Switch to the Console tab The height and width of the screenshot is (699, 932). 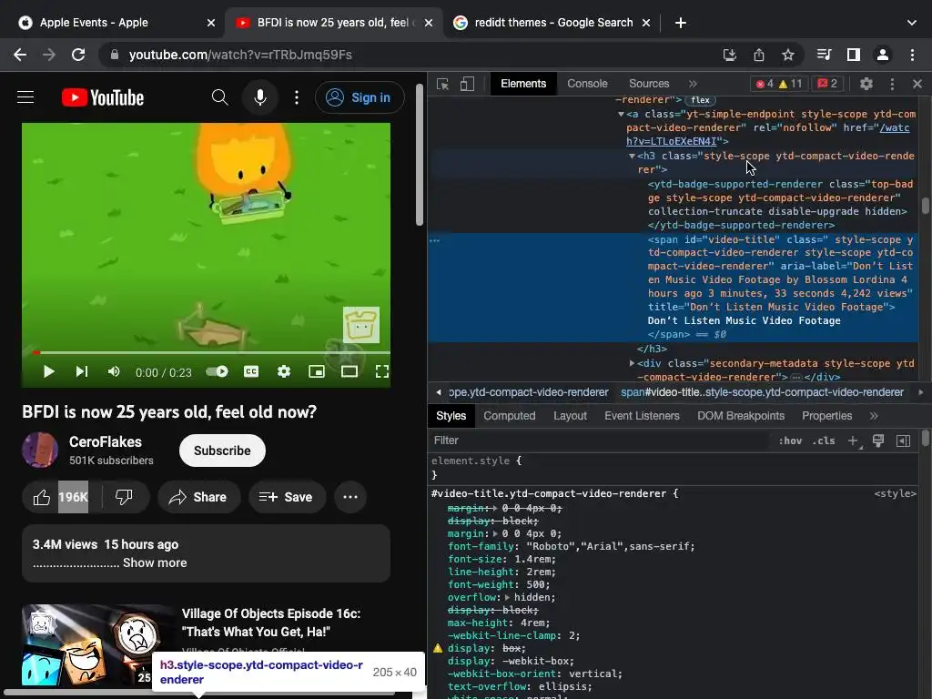click(587, 84)
